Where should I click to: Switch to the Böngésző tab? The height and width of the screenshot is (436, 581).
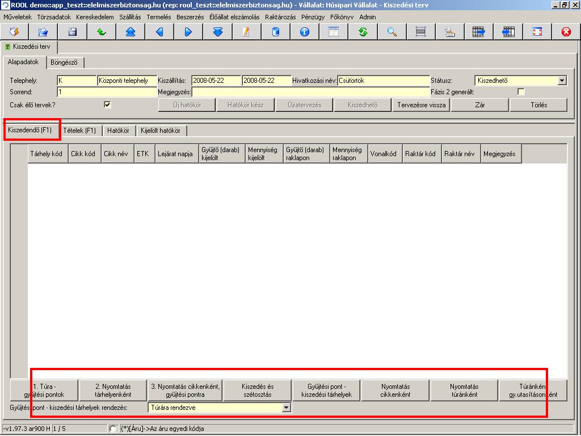64,62
